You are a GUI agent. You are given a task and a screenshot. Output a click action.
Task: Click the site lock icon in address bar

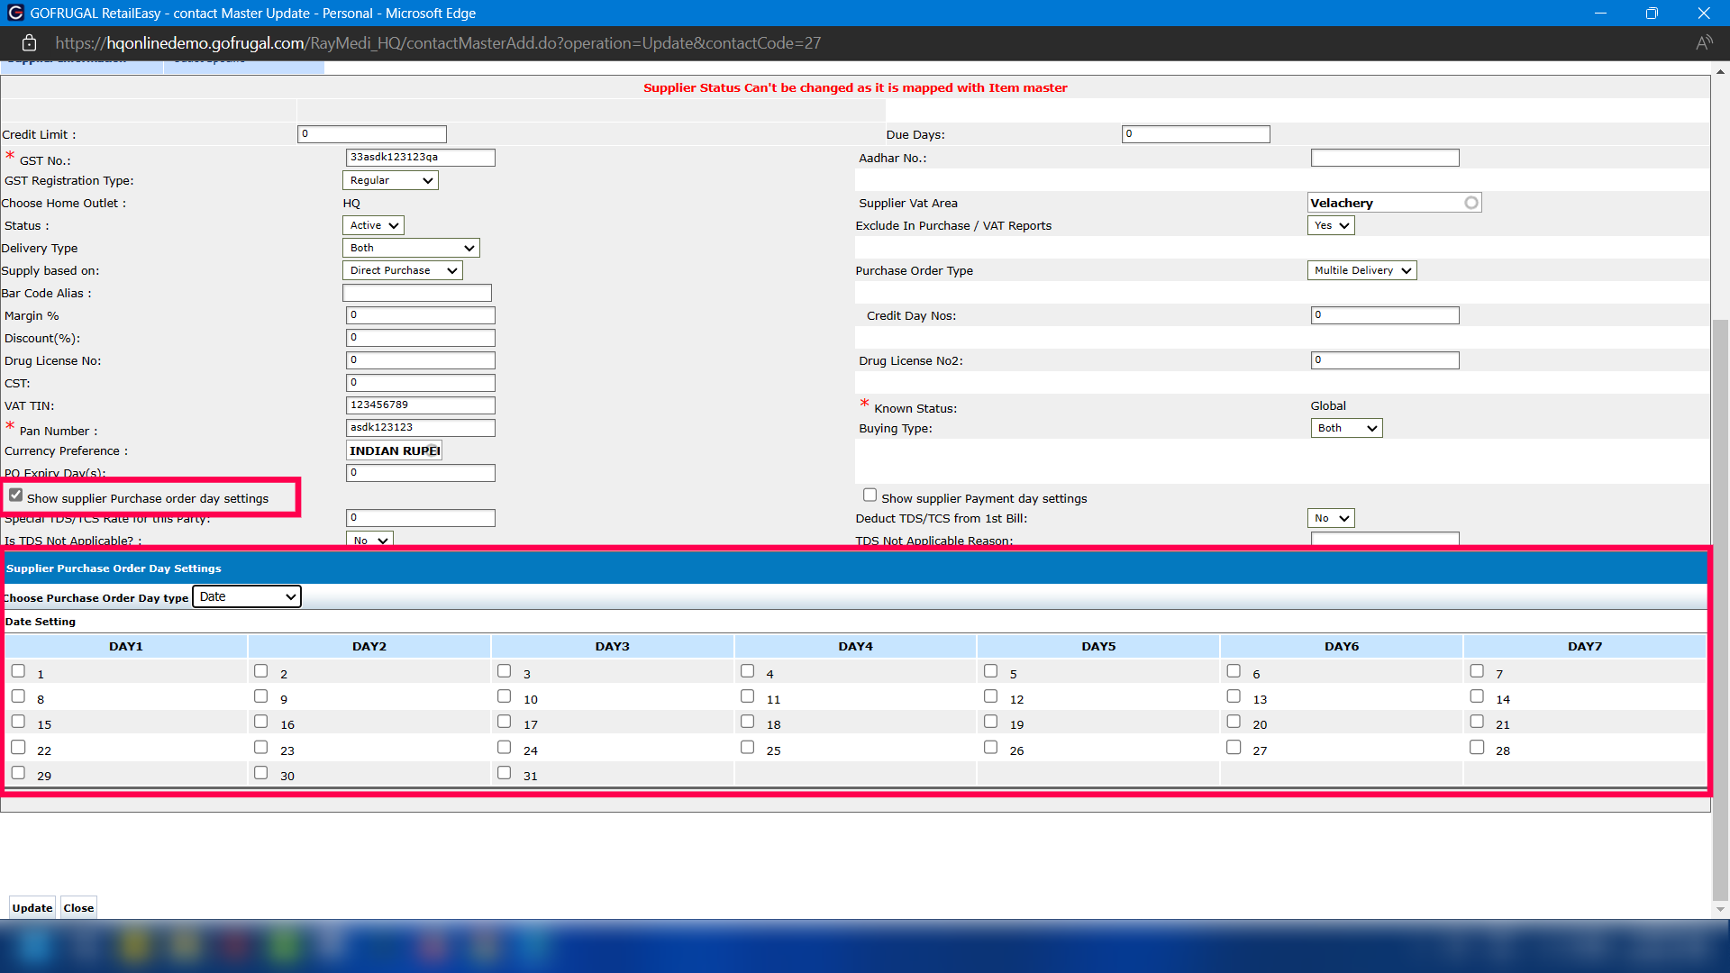[29, 43]
